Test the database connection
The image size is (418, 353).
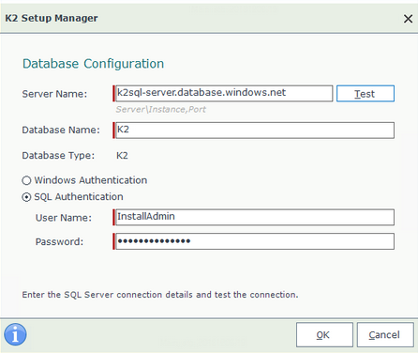(x=366, y=94)
